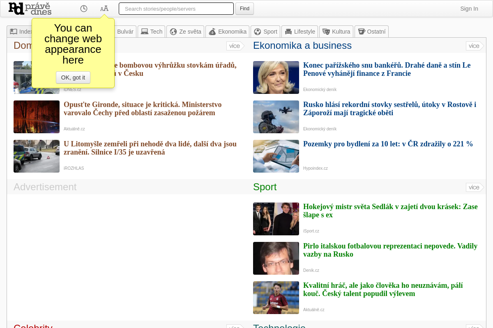Screen dimensions: 493x328
Task: Click the Find button
Action: pyautogui.click(x=244, y=9)
